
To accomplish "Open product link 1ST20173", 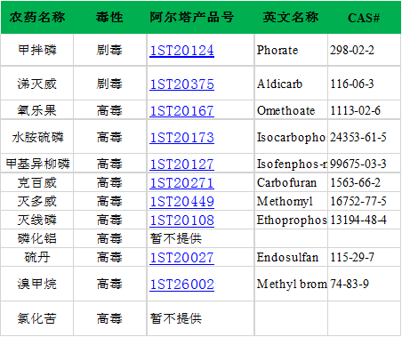I will point(181,138).
